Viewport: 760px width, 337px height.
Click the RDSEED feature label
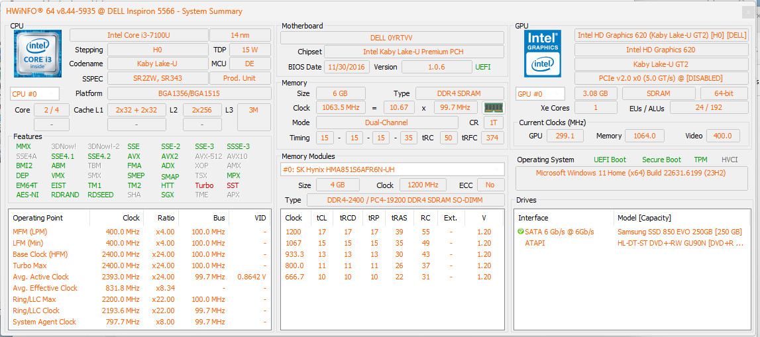click(x=101, y=195)
